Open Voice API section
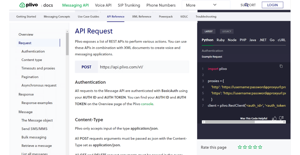 pos(103,5)
